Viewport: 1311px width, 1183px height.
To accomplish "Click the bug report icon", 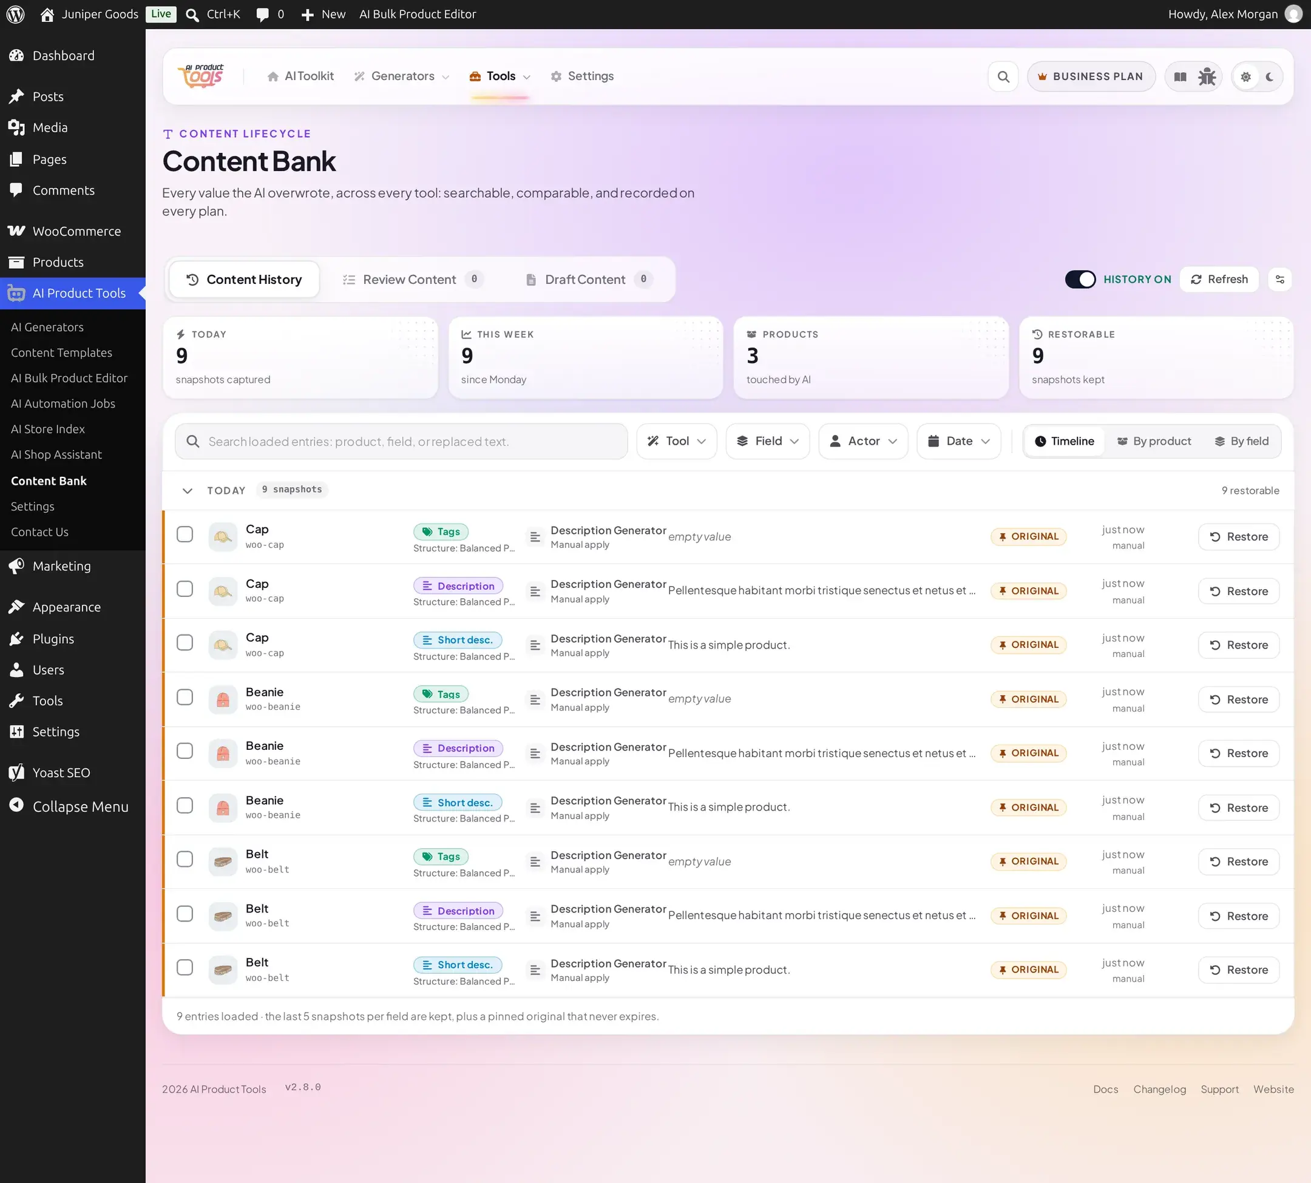I will point(1207,76).
